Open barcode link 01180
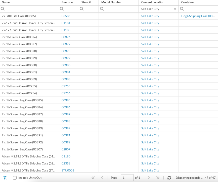The image size is (218, 182). coord(66,156)
